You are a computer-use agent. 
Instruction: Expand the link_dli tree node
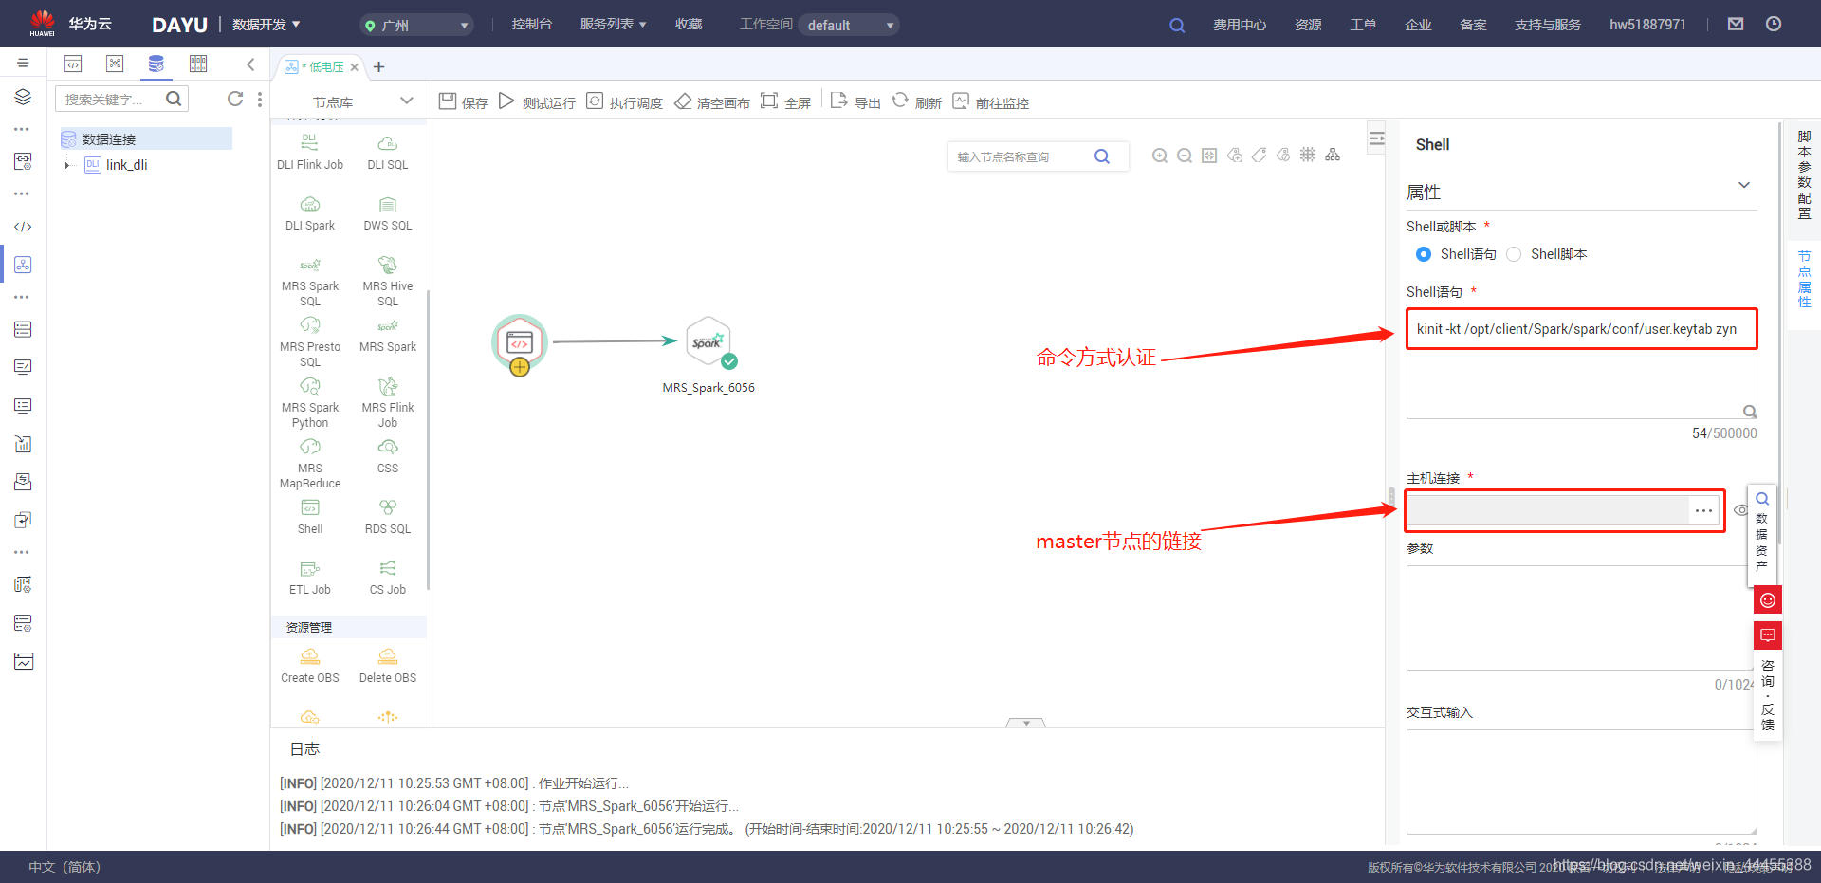(x=67, y=165)
